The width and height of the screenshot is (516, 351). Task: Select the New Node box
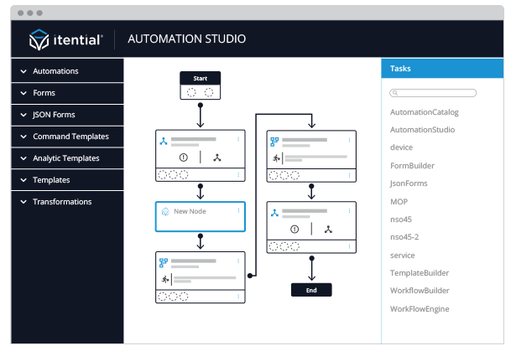pyautogui.click(x=200, y=217)
